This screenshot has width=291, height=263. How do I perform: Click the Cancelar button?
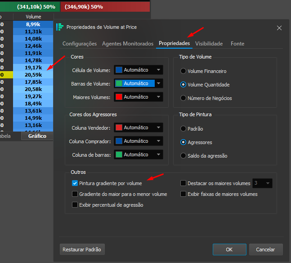coord(266,249)
